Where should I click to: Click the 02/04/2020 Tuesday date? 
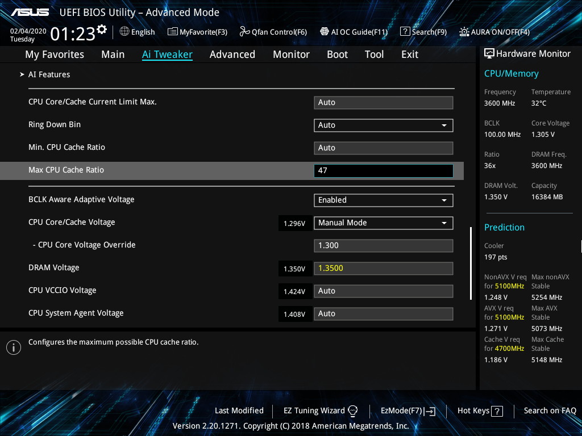tap(28, 35)
